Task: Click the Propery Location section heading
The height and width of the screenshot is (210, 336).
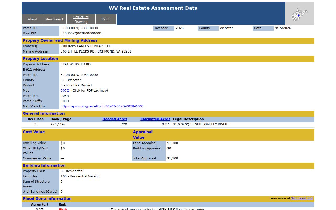Action: tap(40, 59)
